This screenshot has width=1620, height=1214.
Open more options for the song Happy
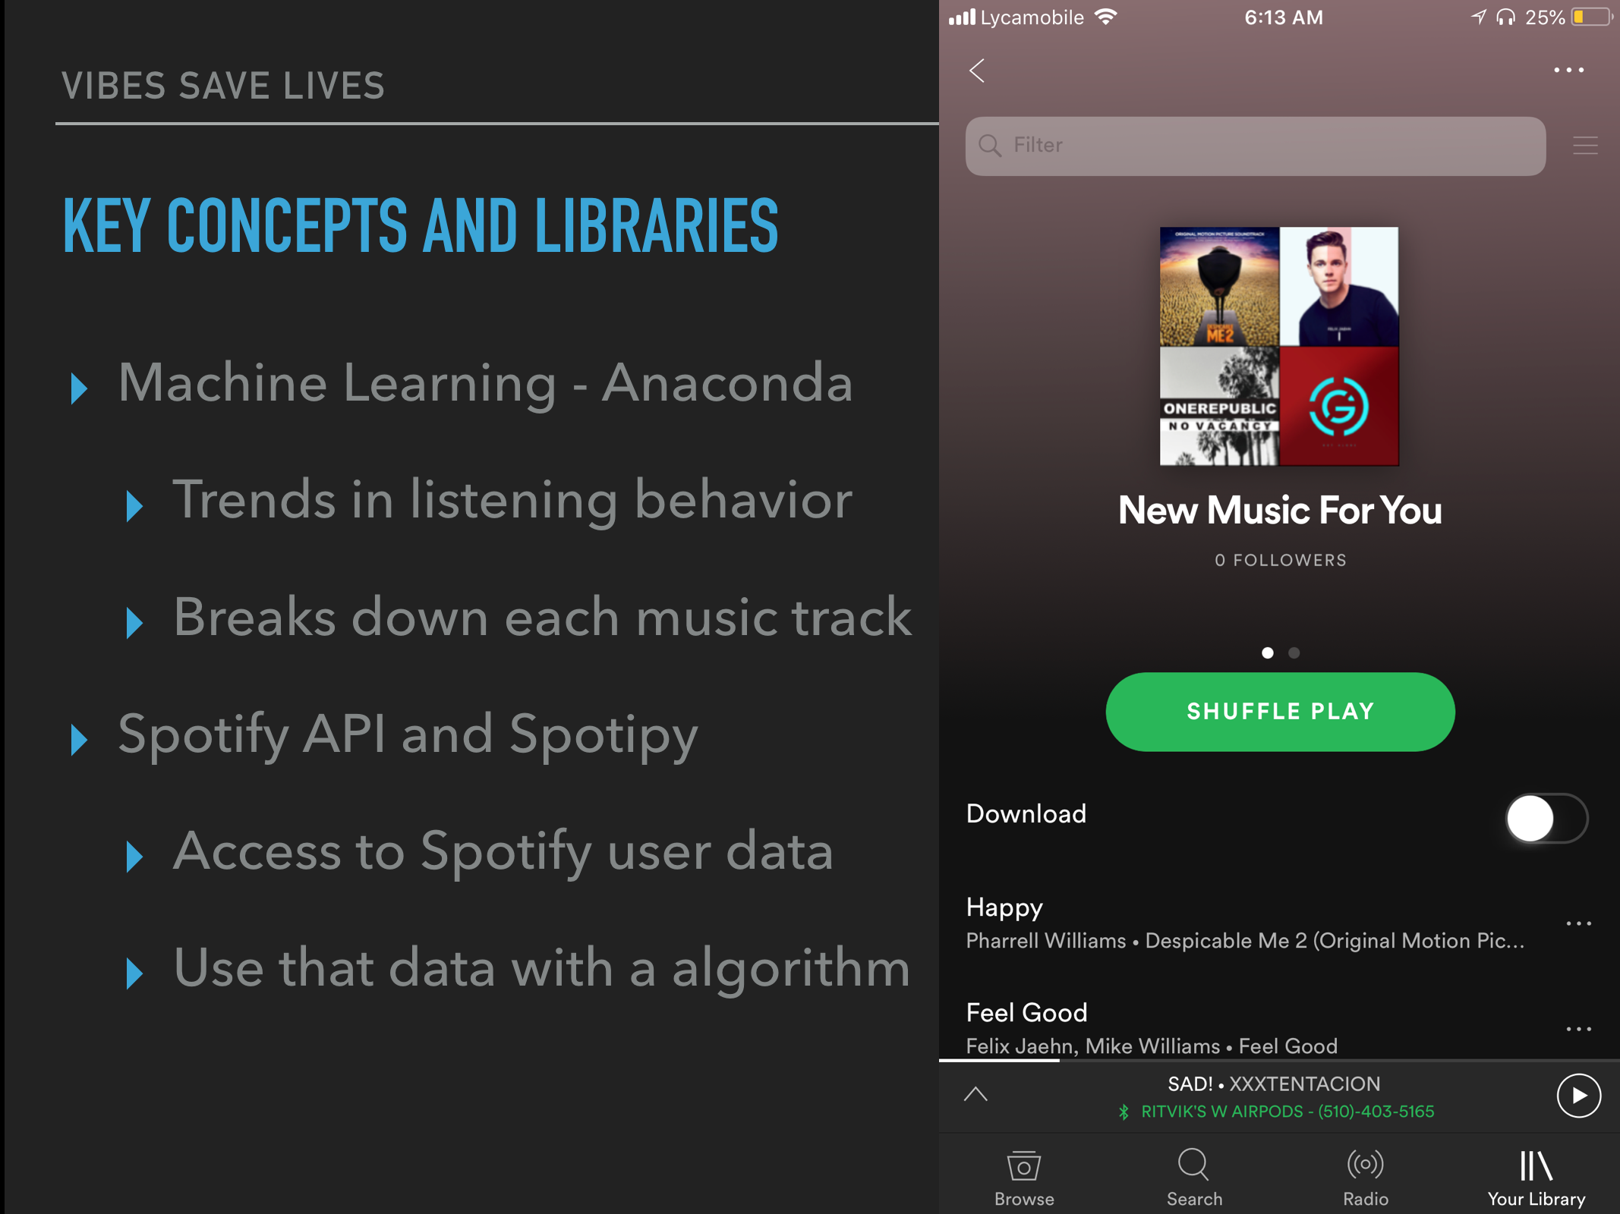(x=1578, y=923)
